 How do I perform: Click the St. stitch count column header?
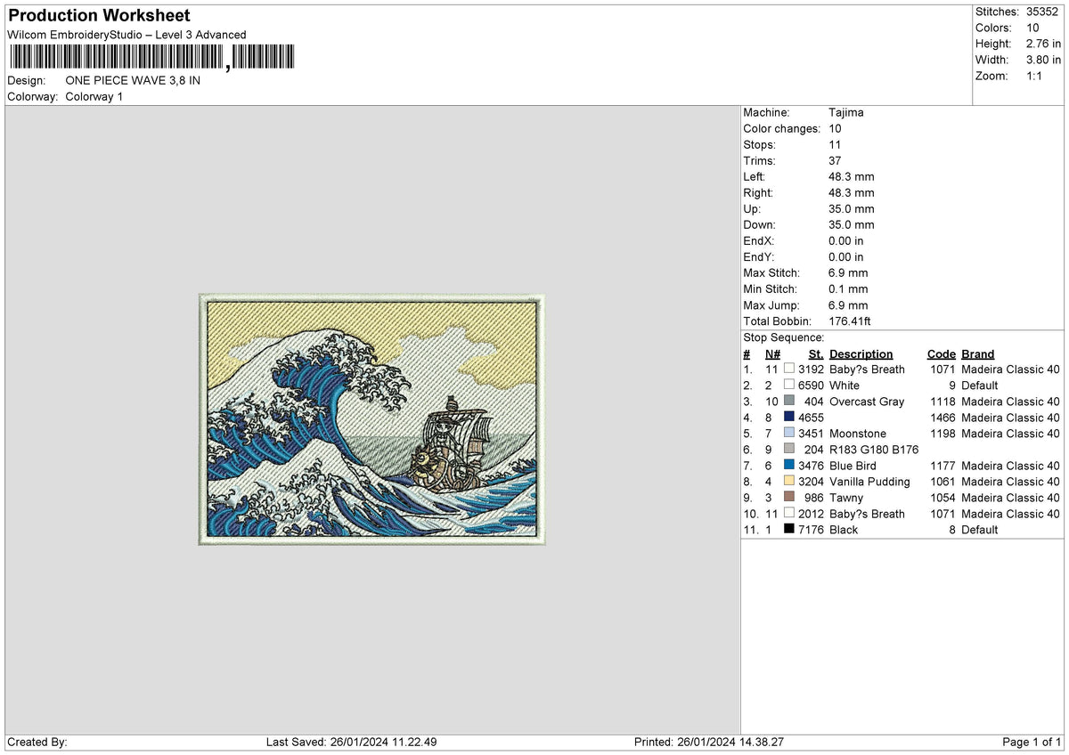pyautogui.click(x=816, y=354)
